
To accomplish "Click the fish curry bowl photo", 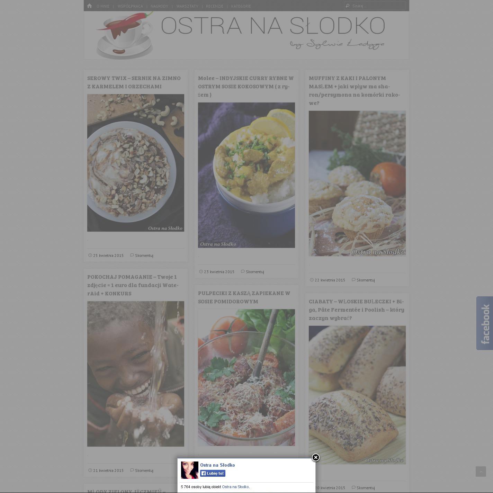I will [247, 175].
